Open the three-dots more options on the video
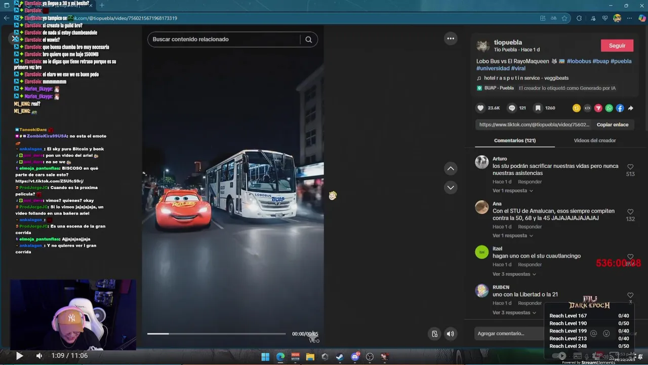 451,39
